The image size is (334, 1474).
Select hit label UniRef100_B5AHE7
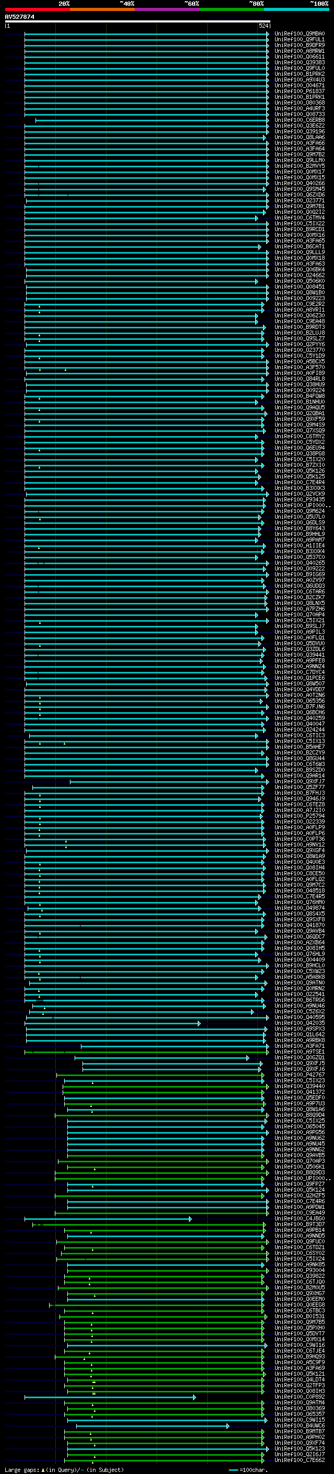[x=299, y=747]
